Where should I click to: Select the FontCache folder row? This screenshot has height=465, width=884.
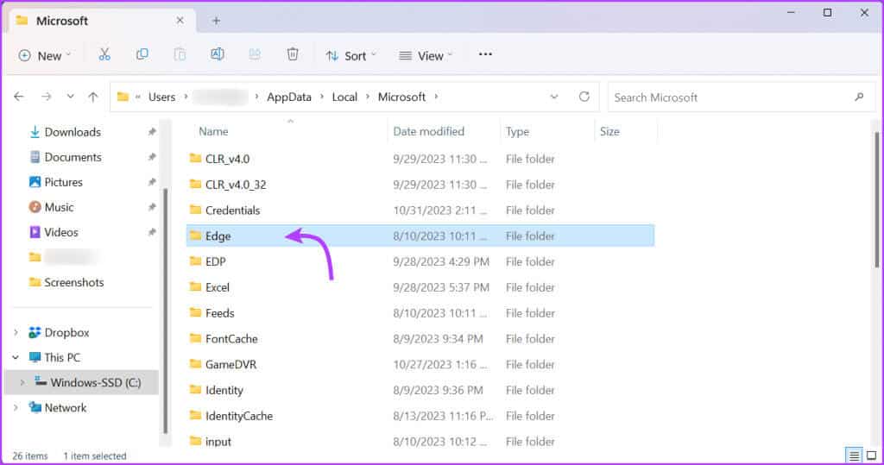[420, 339]
